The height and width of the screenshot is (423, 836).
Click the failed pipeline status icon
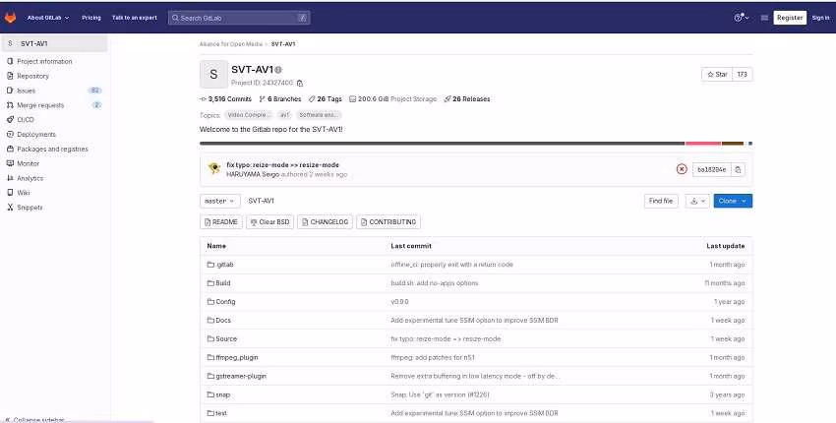click(682, 169)
